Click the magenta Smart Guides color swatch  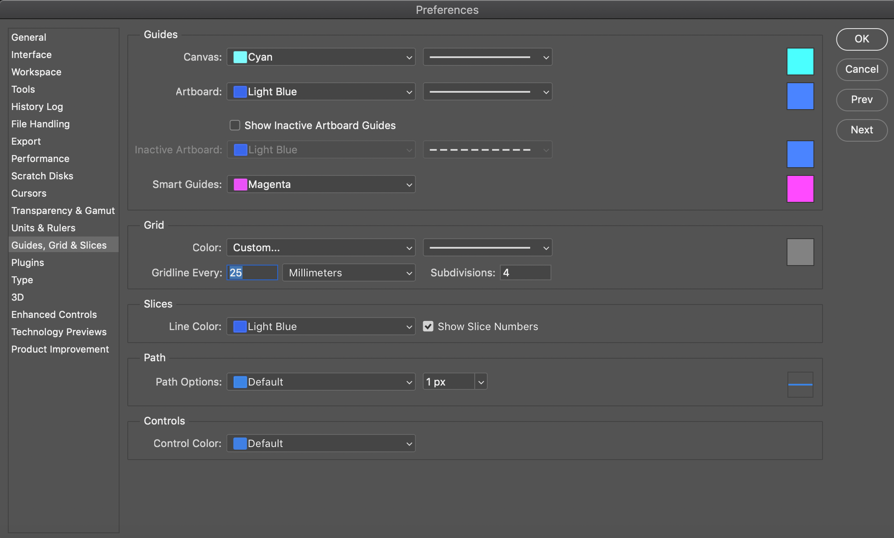click(x=800, y=189)
